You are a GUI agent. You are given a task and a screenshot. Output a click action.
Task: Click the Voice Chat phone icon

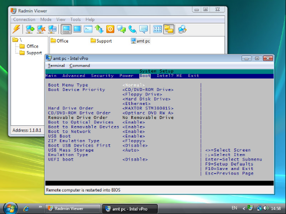point(132,29)
